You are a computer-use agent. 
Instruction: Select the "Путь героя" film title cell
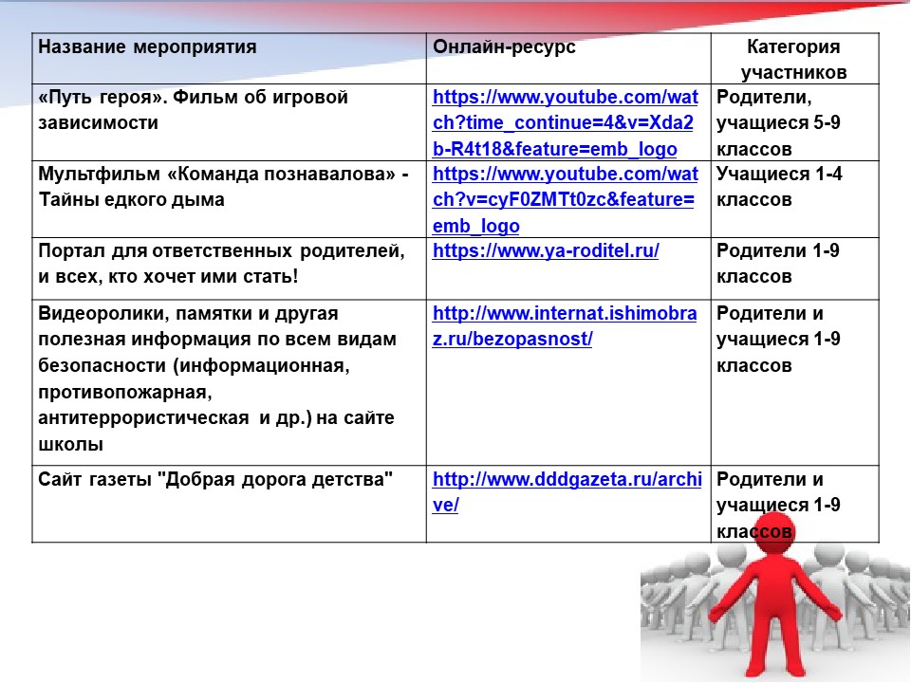[x=229, y=122]
